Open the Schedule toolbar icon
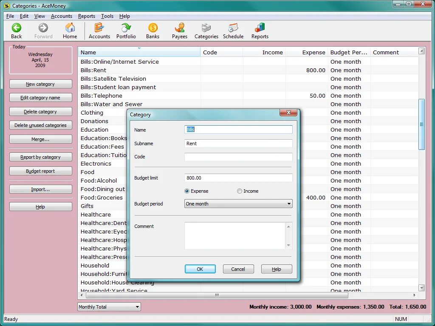Screen dimensions: 435x326 point(233,28)
